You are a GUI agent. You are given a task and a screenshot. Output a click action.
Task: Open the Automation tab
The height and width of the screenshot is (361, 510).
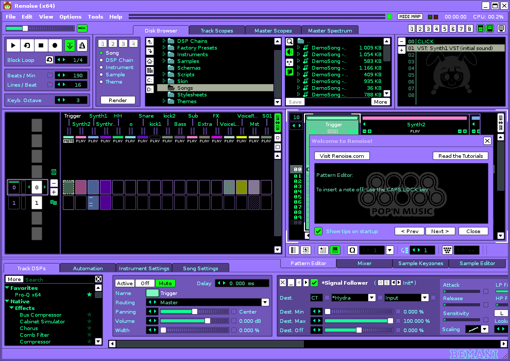point(88,268)
